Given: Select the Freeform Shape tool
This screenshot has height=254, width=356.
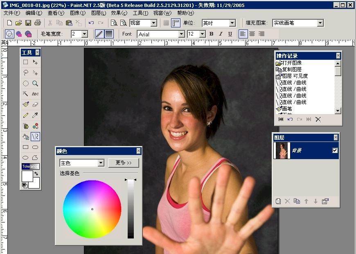Looking at the screenshot, I should coord(35,157).
